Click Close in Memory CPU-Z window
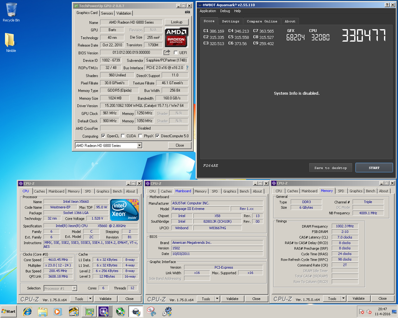The image size is (398, 318). click(x=382, y=298)
